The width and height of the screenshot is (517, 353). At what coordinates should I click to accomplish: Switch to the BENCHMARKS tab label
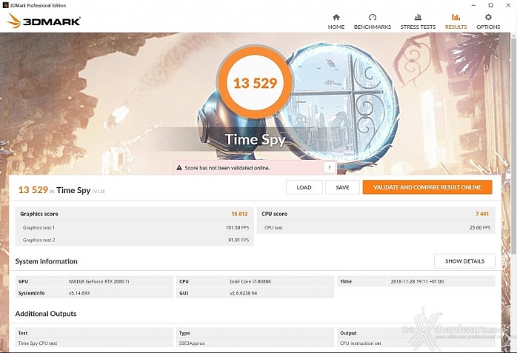(373, 27)
